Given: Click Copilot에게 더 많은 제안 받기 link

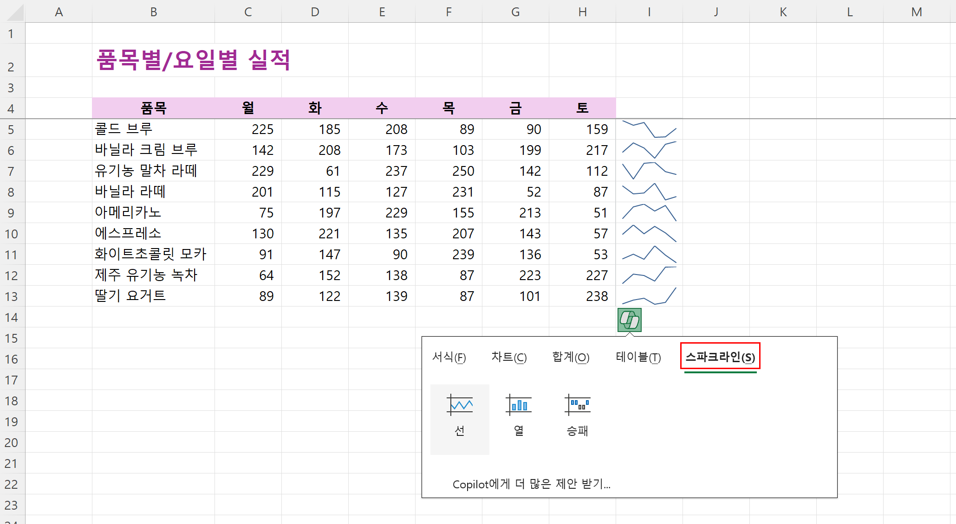Looking at the screenshot, I should (531, 484).
